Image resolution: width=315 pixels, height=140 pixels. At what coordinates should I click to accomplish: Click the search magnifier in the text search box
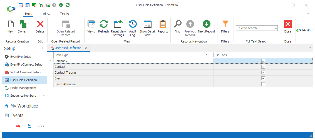click(x=276, y=28)
